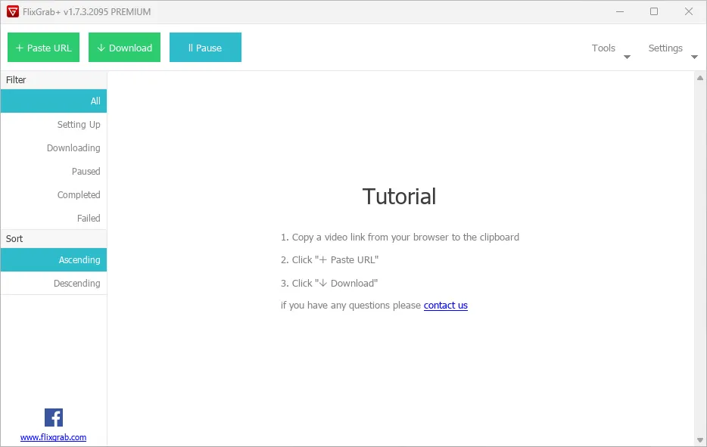The width and height of the screenshot is (707, 447).
Task: Filter by Setting Up items
Action: [54, 124]
